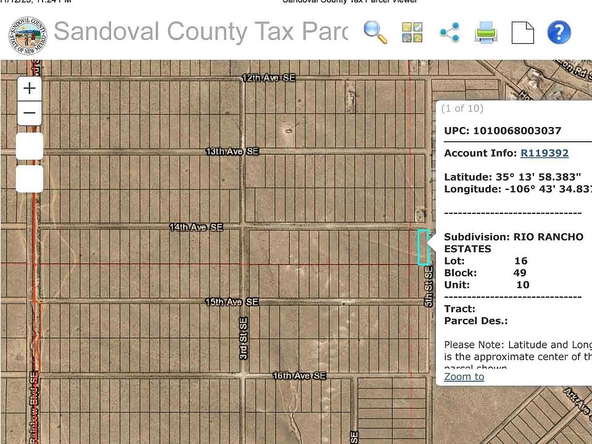
Task: Click the Zoom to link
Action: [x=464, y=376]
